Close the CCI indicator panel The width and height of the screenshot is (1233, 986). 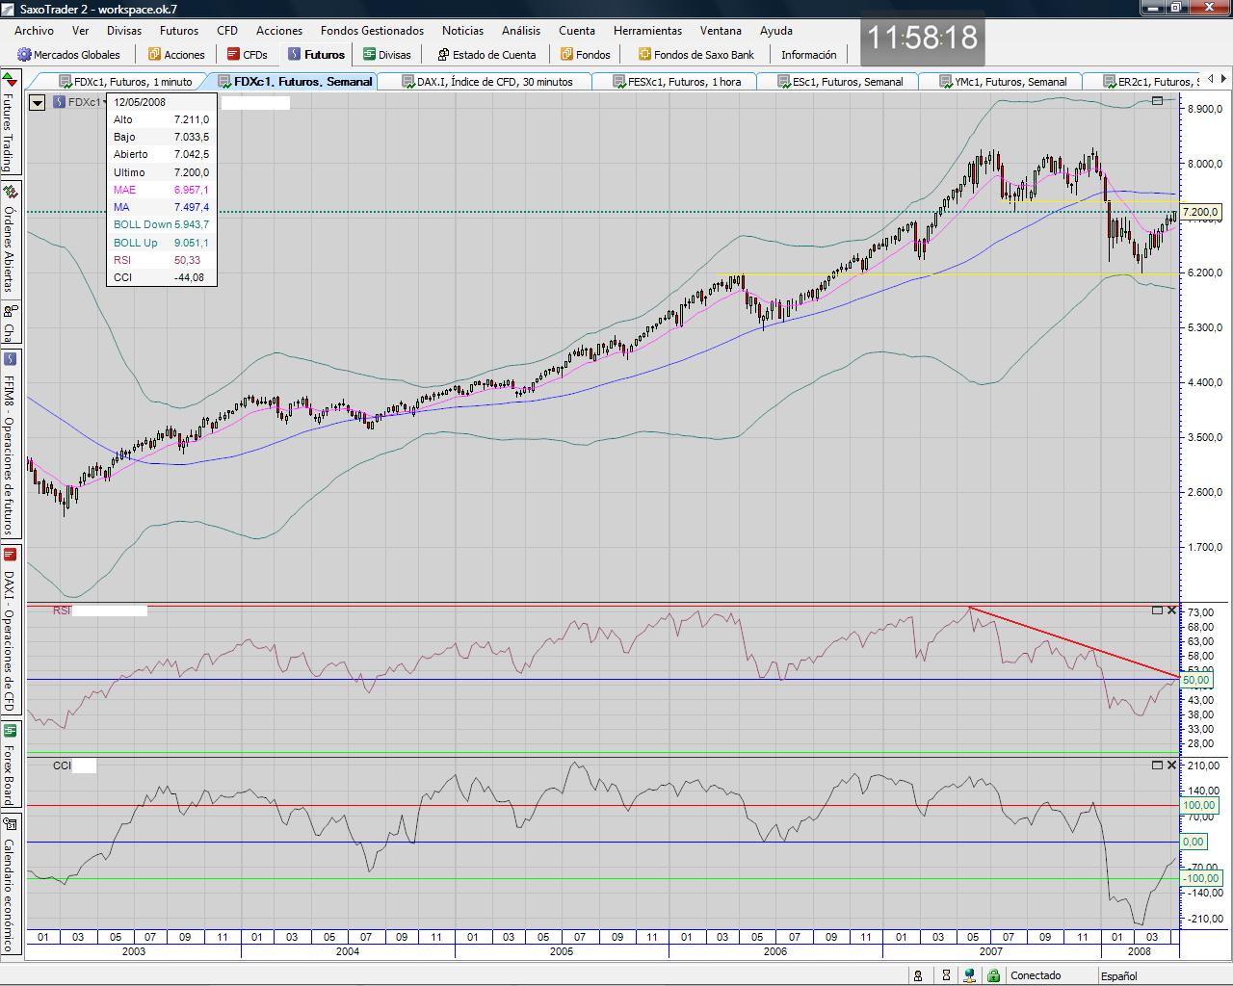click(x=1171, y=765)
